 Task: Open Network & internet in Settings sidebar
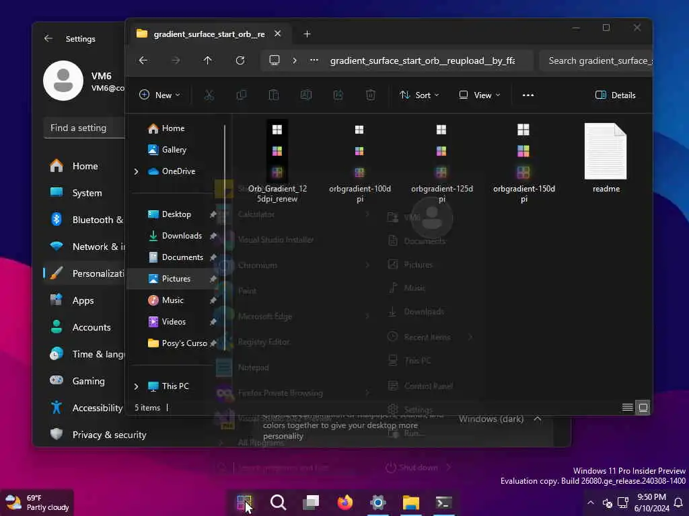pyautogui.click(x=84, y=247)
